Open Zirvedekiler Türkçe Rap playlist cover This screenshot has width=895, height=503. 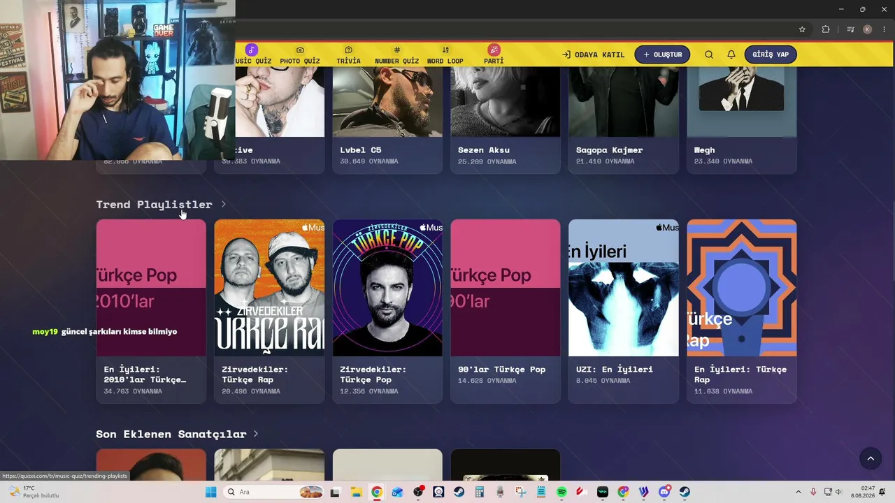269,288
